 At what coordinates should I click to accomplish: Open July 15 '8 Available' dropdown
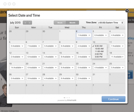(x=67, y=57)
